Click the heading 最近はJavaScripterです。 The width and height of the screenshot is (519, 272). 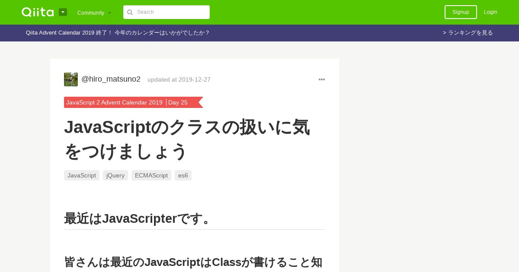coord(138,218)
